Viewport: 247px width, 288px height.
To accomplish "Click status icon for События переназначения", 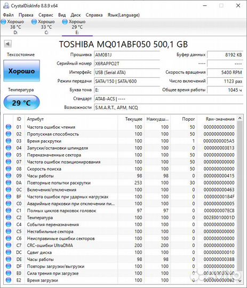I will pos(9,225).
